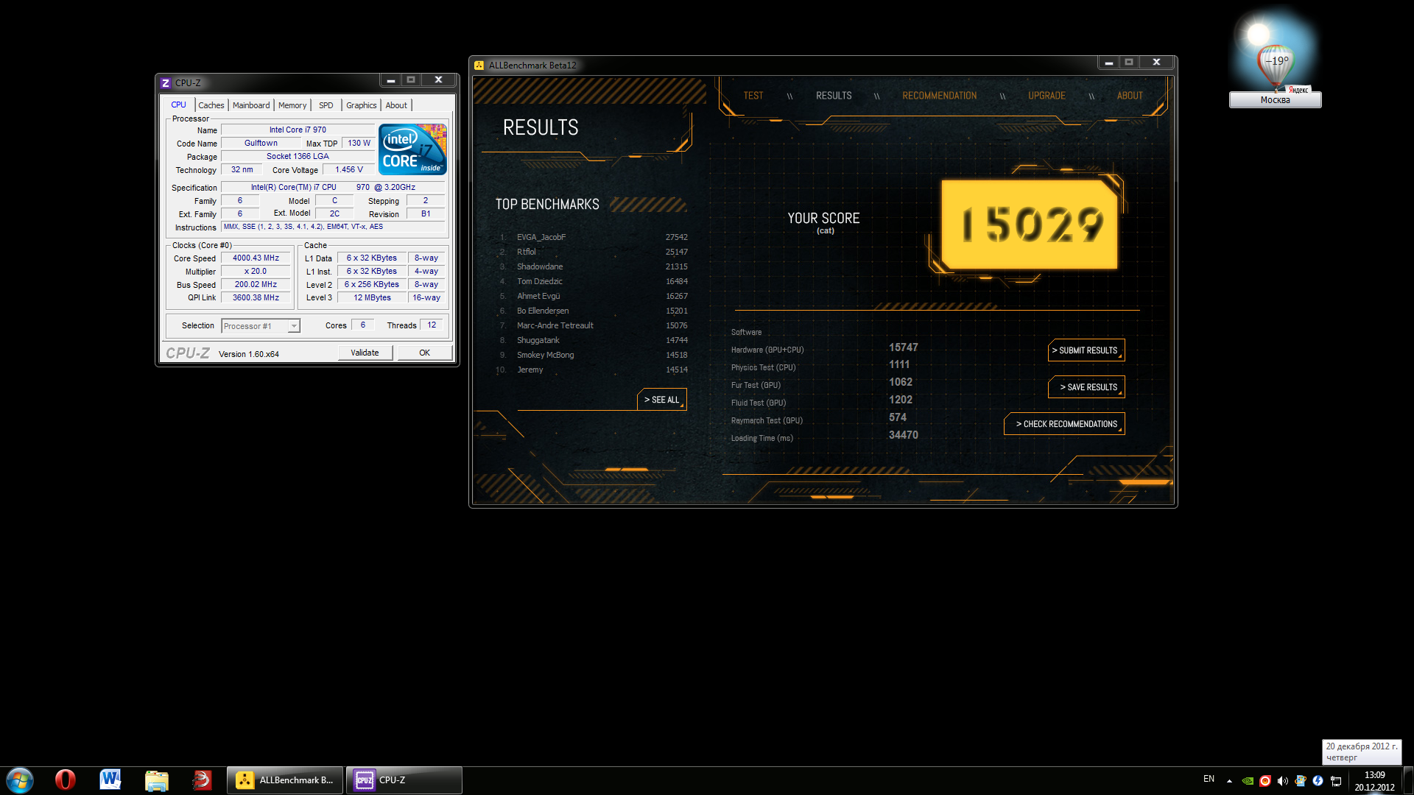This screenshot has width=1414, height=795.
Task: Click the Windows update-style tray icon
Action: point(1301,781)
